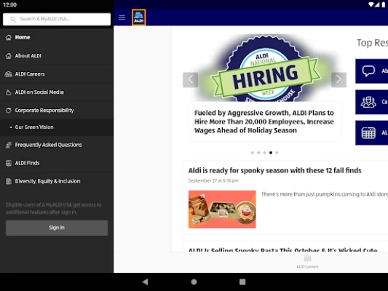The height and width of the screenshot is (291, 388).
Task: Toggle the hamburger menu icon
Action: click(x=122, y=17)
